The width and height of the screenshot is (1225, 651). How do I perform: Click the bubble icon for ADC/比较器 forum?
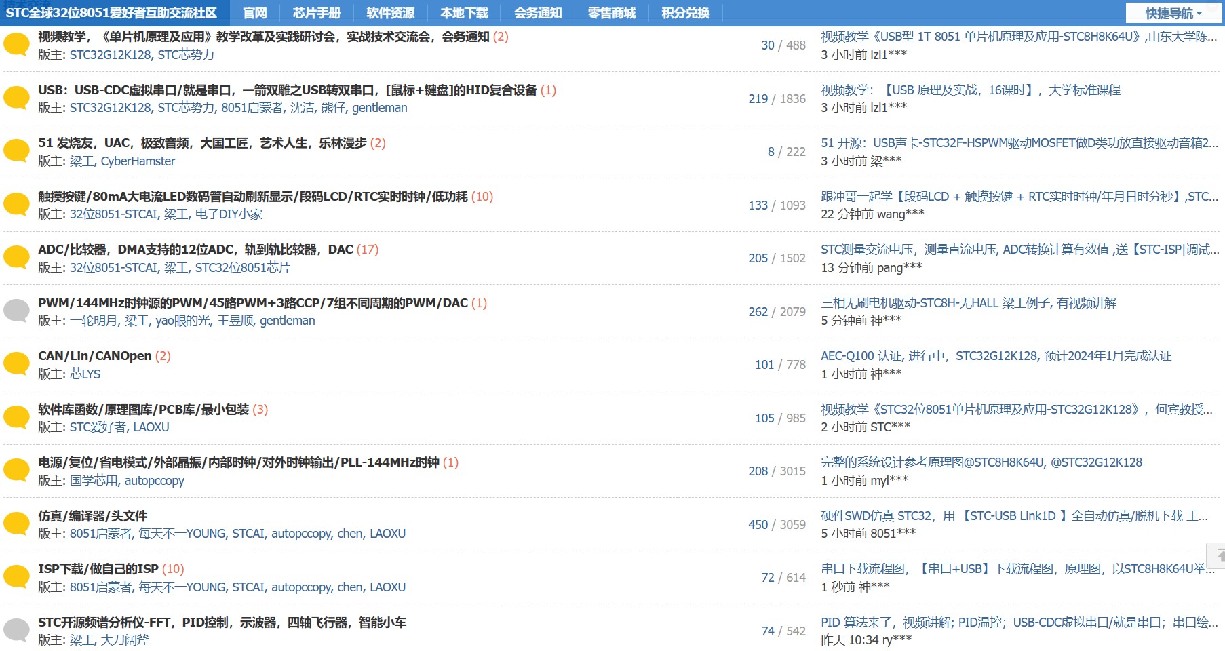point(16,258)
